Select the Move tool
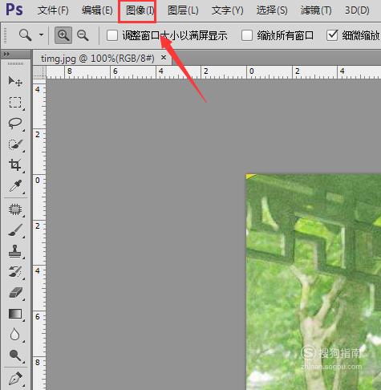Image resolution: width=381 pixels, height=390 pixels. [15, 81]
